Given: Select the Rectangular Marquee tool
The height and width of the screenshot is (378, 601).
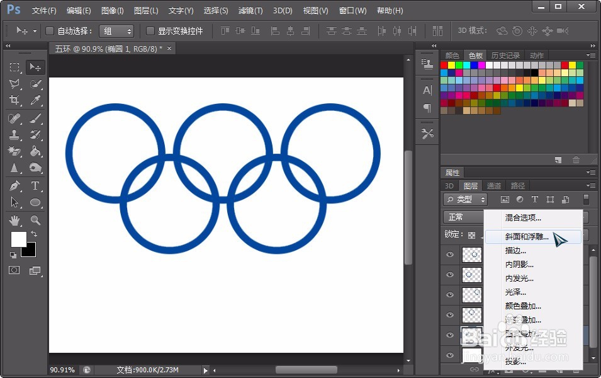Looking at the screenshot, I should coord(14,67).
